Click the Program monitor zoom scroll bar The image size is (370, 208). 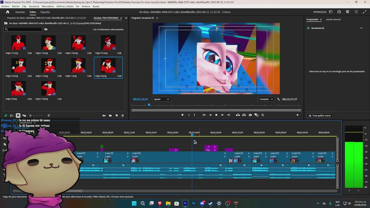(x=216, y=110)
